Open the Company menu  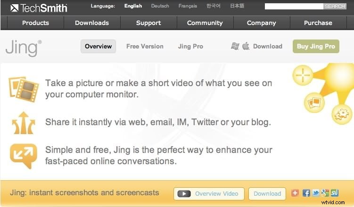click(262, 23)
